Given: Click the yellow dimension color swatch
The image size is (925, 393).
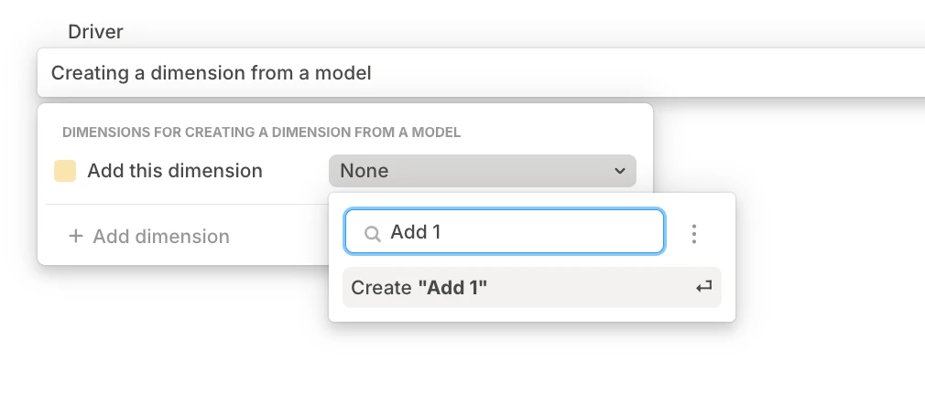Looking at the screenshot, I should coord(65,171).
